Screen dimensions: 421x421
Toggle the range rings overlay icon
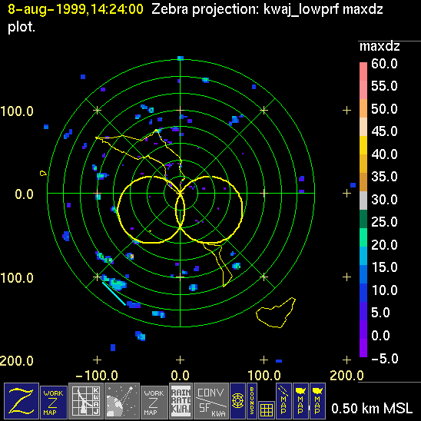click(237, 401)
